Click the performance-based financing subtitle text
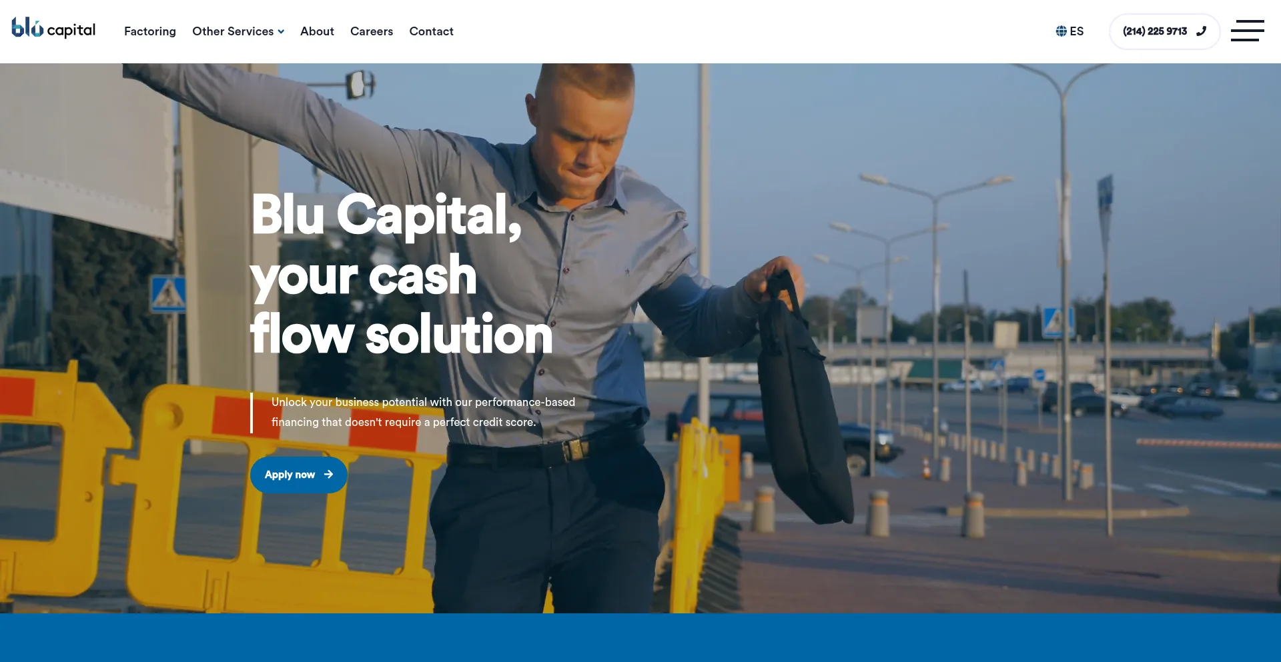This screenshot has width=1281, height=662. pos(423,412)
